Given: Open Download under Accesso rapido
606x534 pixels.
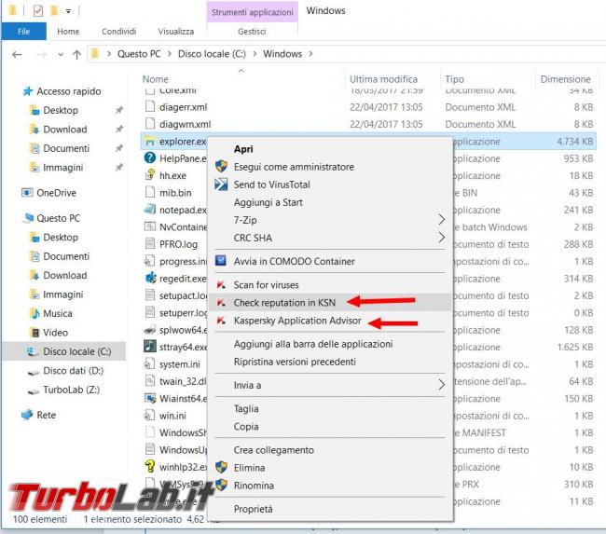Looking at the screenshot, I should 64,129.
